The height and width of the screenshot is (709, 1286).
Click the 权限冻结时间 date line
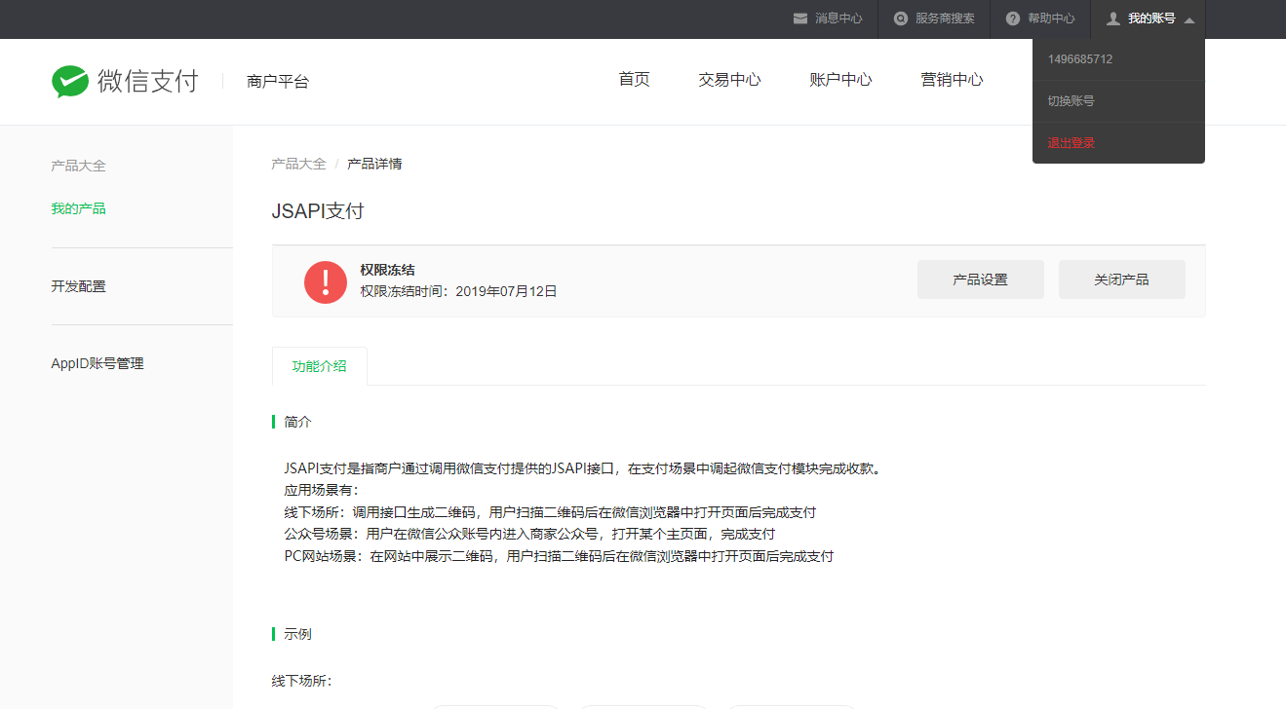pyautogui.click(x=458, y=291)
